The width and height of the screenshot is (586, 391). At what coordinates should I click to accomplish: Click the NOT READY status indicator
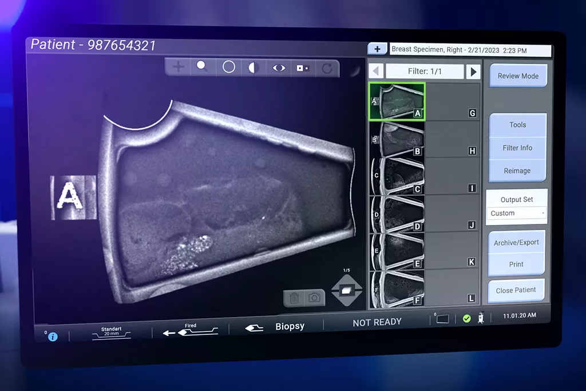376,322
